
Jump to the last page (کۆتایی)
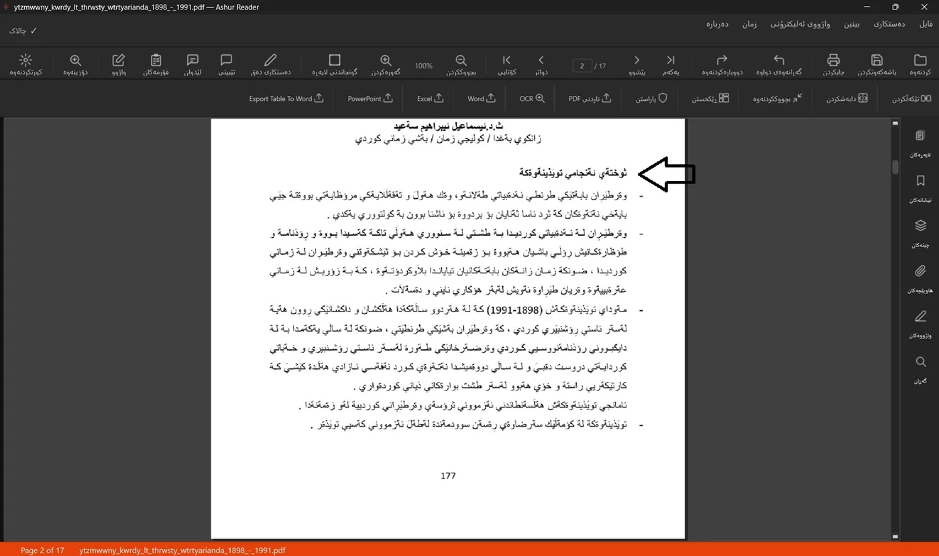(508, 65)
